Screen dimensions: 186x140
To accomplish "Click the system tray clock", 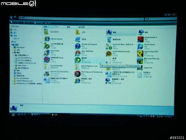I will pyautogui.click(x=168, y=117).
